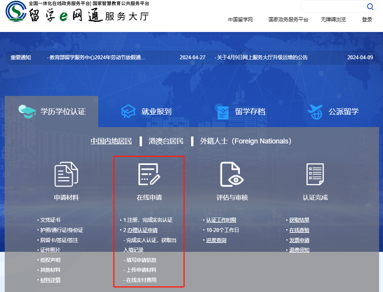Click the 认证完成 checklist icon
The image size is (383, 292).
(315, 174)
